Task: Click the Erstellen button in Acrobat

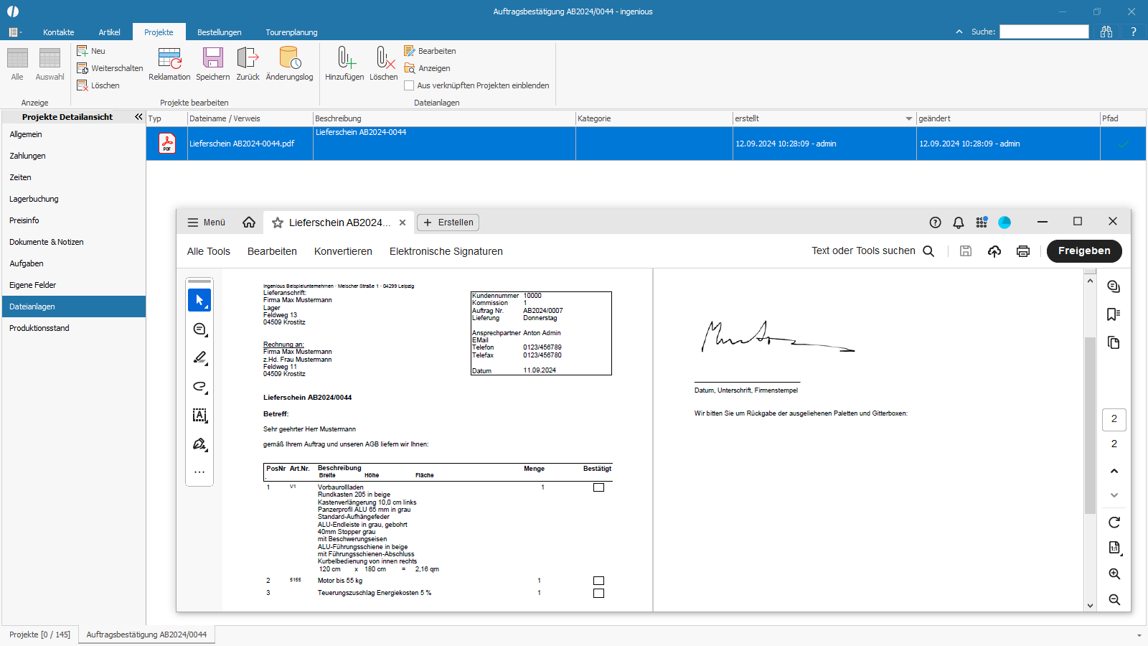Action: [x=448, y=223]
